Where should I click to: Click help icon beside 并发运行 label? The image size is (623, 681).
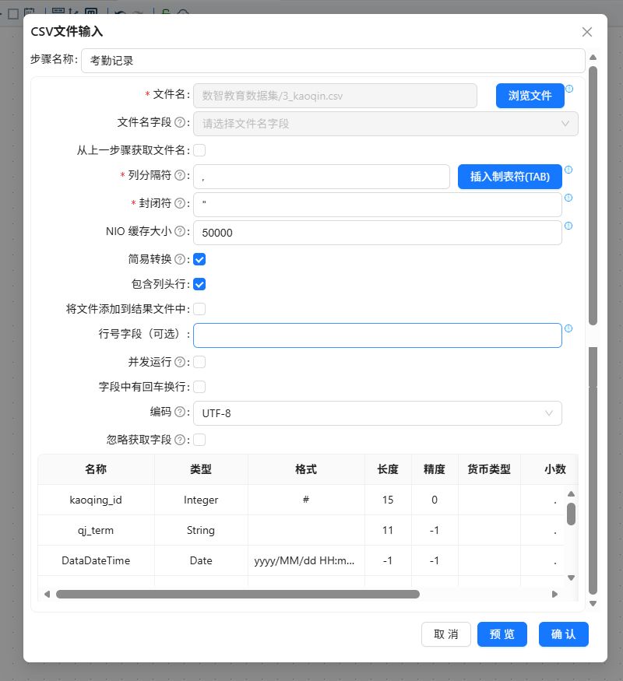click(x=180, y=362)
